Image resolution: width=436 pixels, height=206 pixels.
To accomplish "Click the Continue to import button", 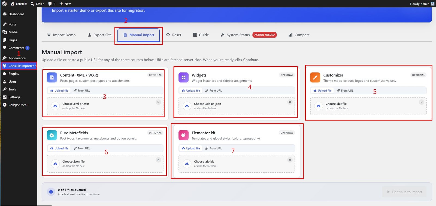I will click(404, 192).
